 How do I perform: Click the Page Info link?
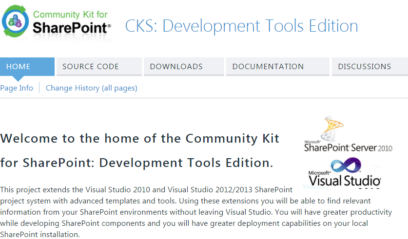pos(17,88)
